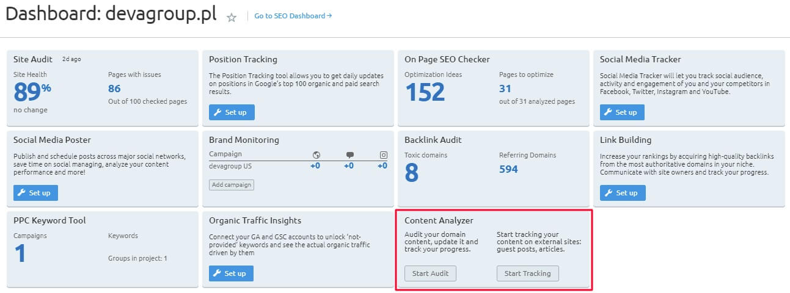Open the Social Media Poster title
This screenshot has width=790, height=293.
52,140
